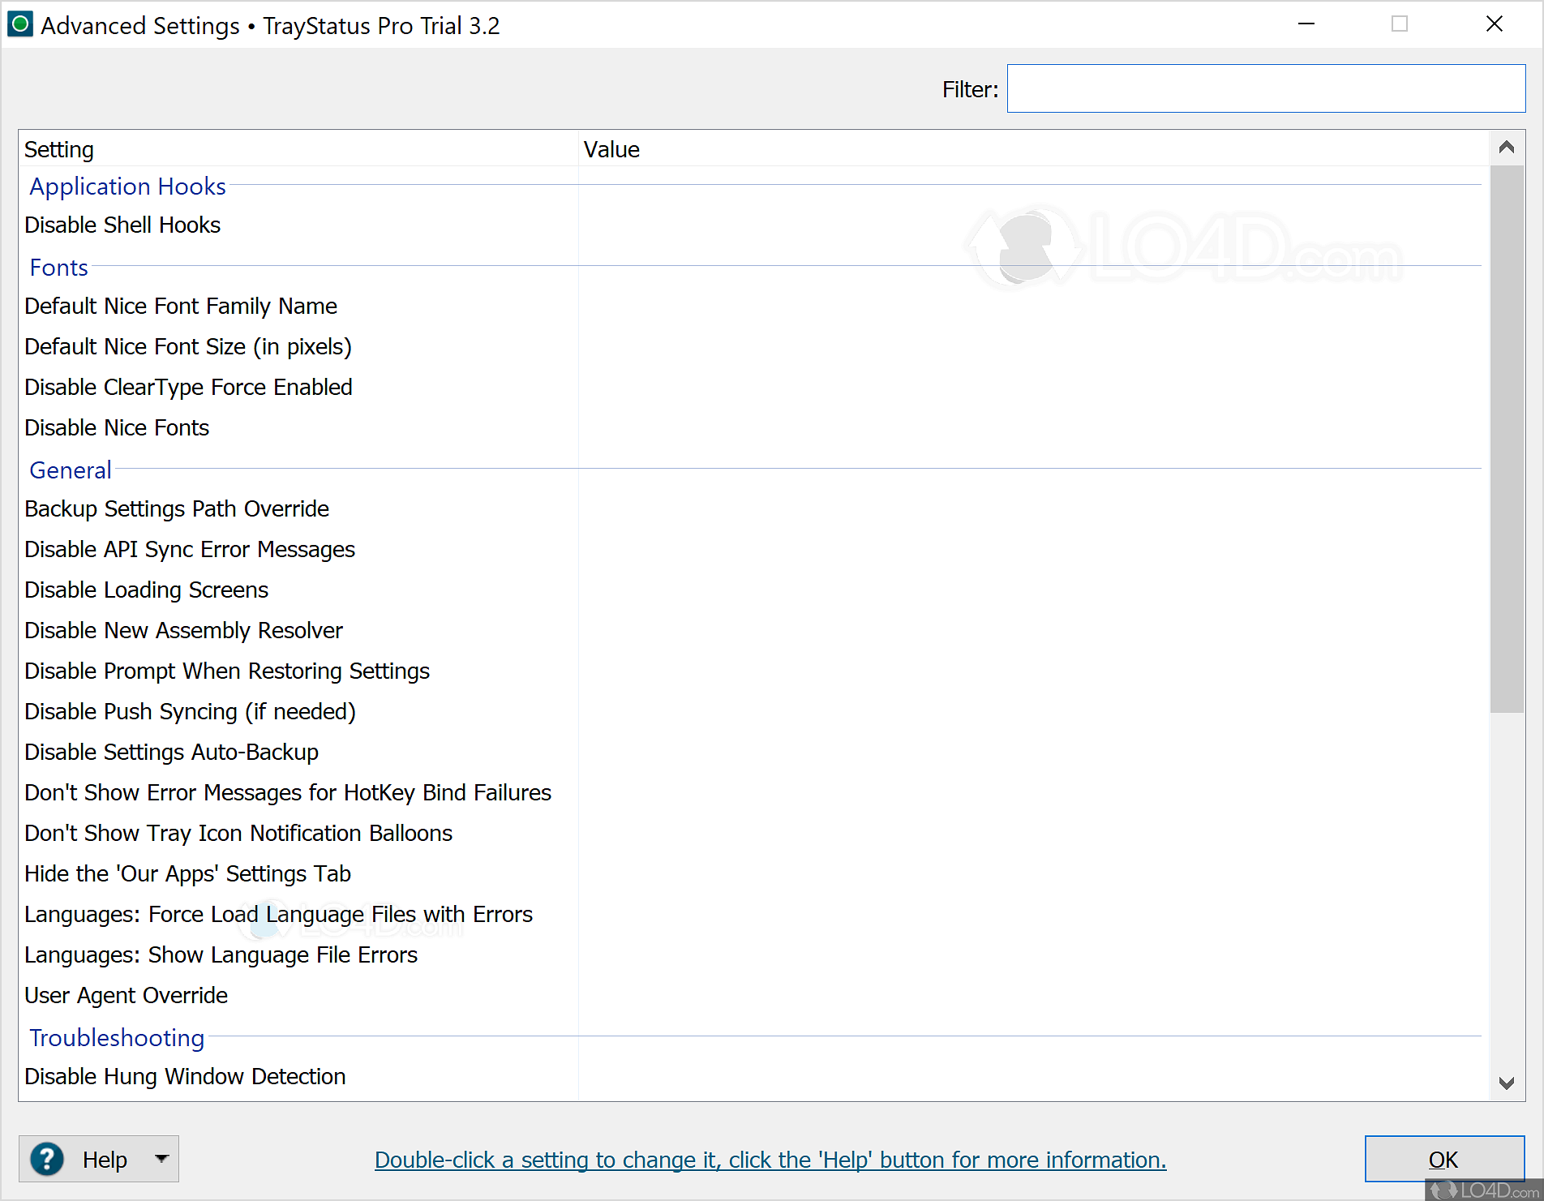
Task: Click the Value column header
Action: click(x=611, y=149)
